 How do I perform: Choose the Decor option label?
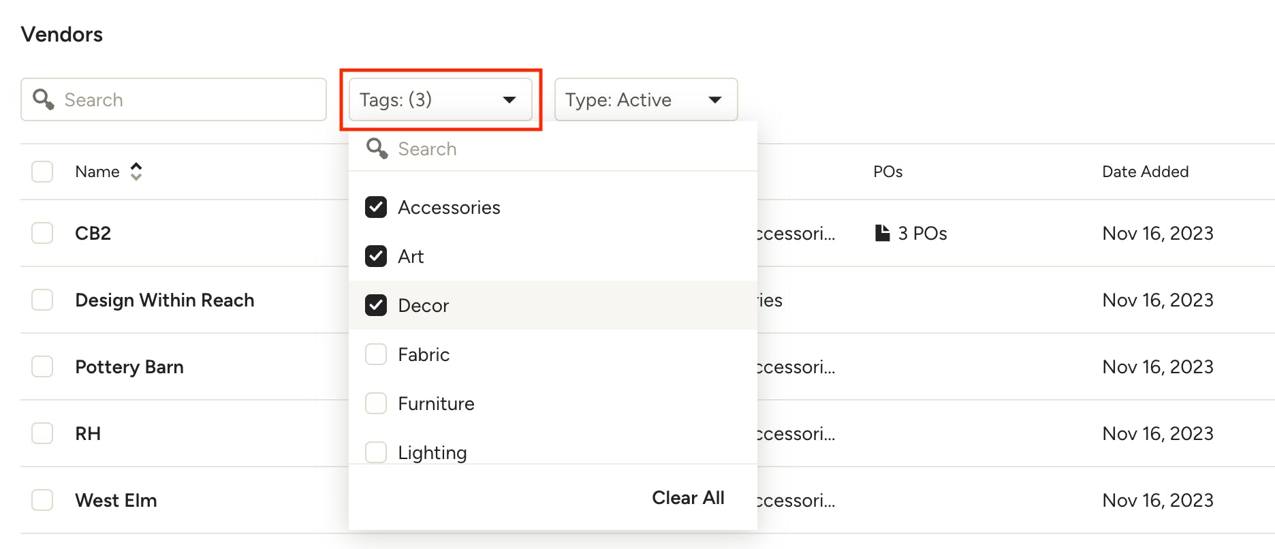(423, 305)
